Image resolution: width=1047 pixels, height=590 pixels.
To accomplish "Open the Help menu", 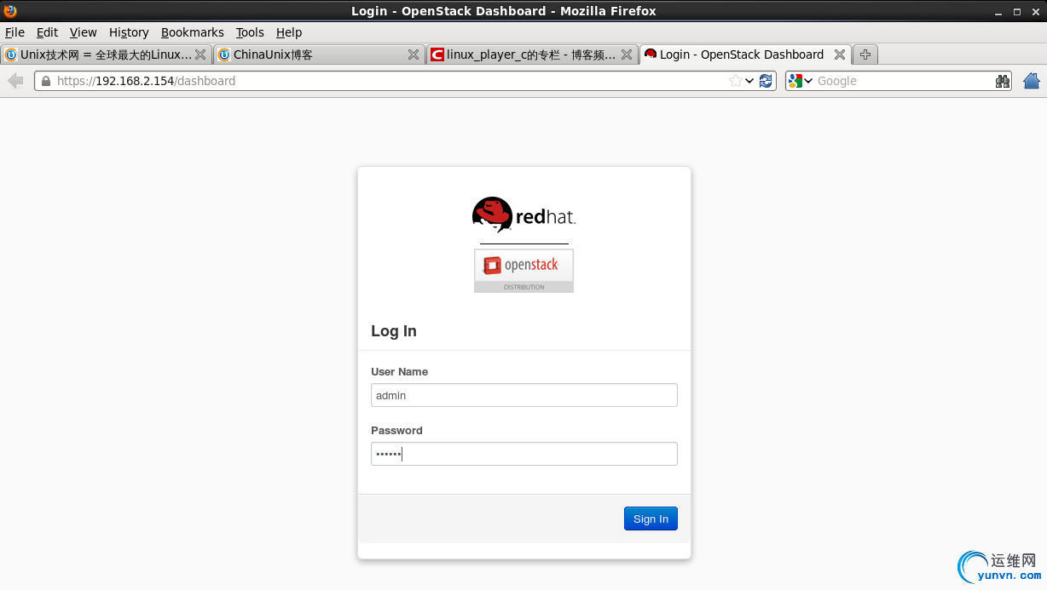I will (x=289, y=32).
